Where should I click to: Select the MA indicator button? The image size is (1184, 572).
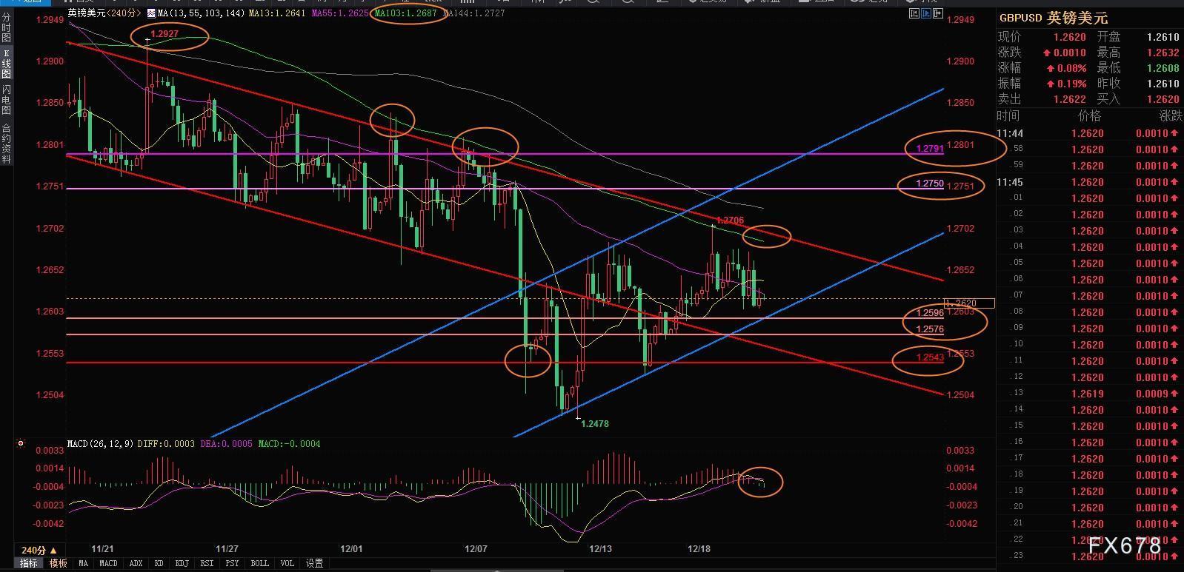(83, 563)
